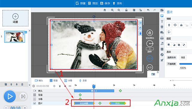Click the canvas home view icon

(x=105, y=10)
